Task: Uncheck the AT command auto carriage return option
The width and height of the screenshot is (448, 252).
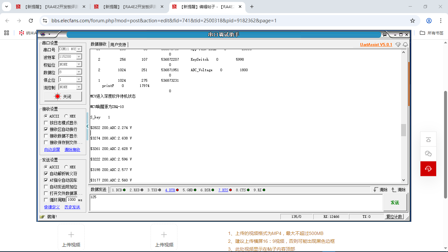Action: click(46, 180)
